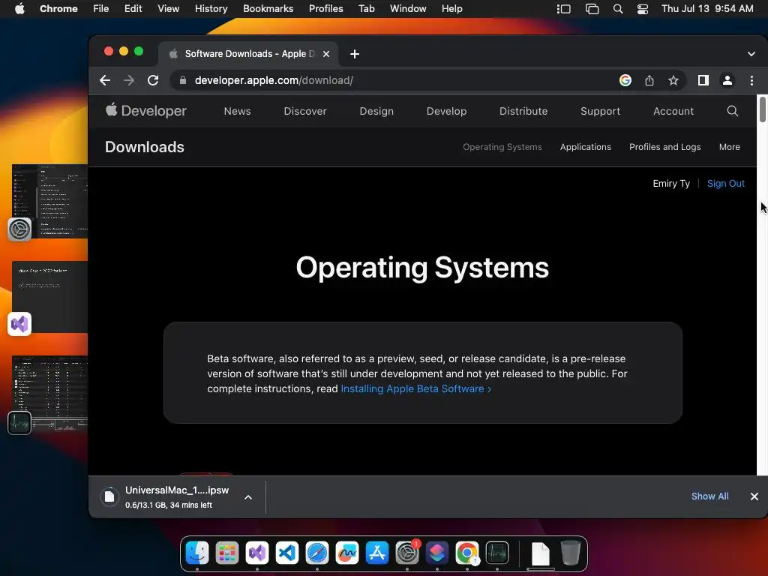Click Sign Out link
Screen dimensions: 768x576
click(x=725, y=183)
